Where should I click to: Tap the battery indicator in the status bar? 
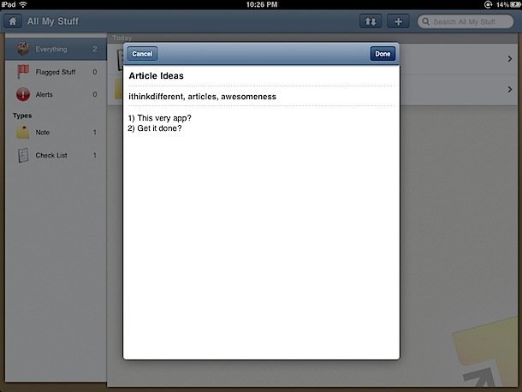[513, 5]
